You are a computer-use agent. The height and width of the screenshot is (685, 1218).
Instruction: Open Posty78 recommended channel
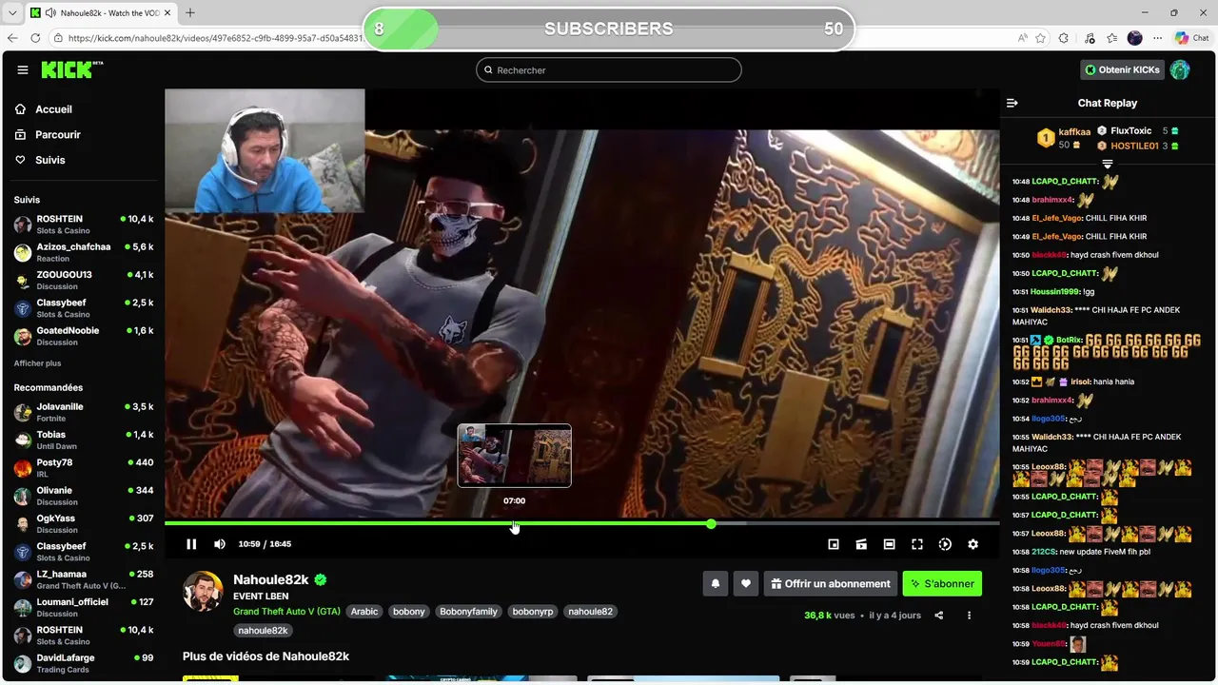[x=84, y=468]
